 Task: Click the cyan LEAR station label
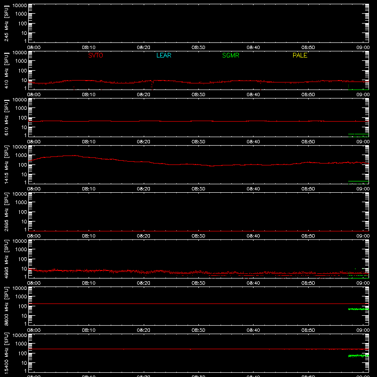pos(164,55)
